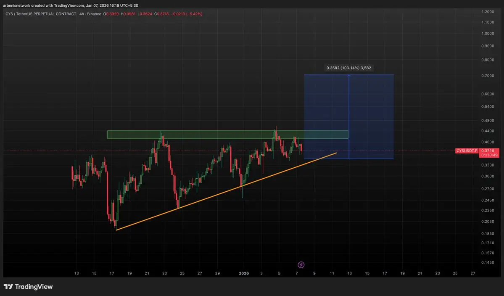Click the low value L0.3624

pyautogui.click(x=145, y=14)
